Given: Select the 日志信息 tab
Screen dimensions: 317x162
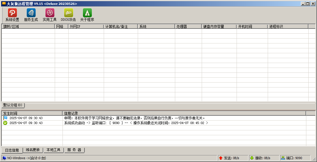Looking at the screenshot, I should [12, 150].
